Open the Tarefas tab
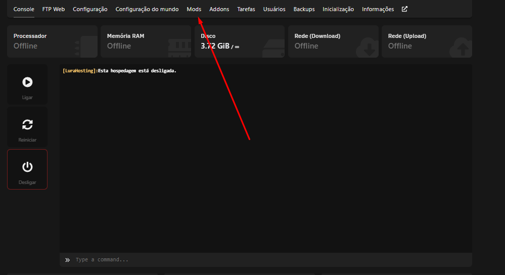This screenshot has width=505, height=275. click(246, 9)
